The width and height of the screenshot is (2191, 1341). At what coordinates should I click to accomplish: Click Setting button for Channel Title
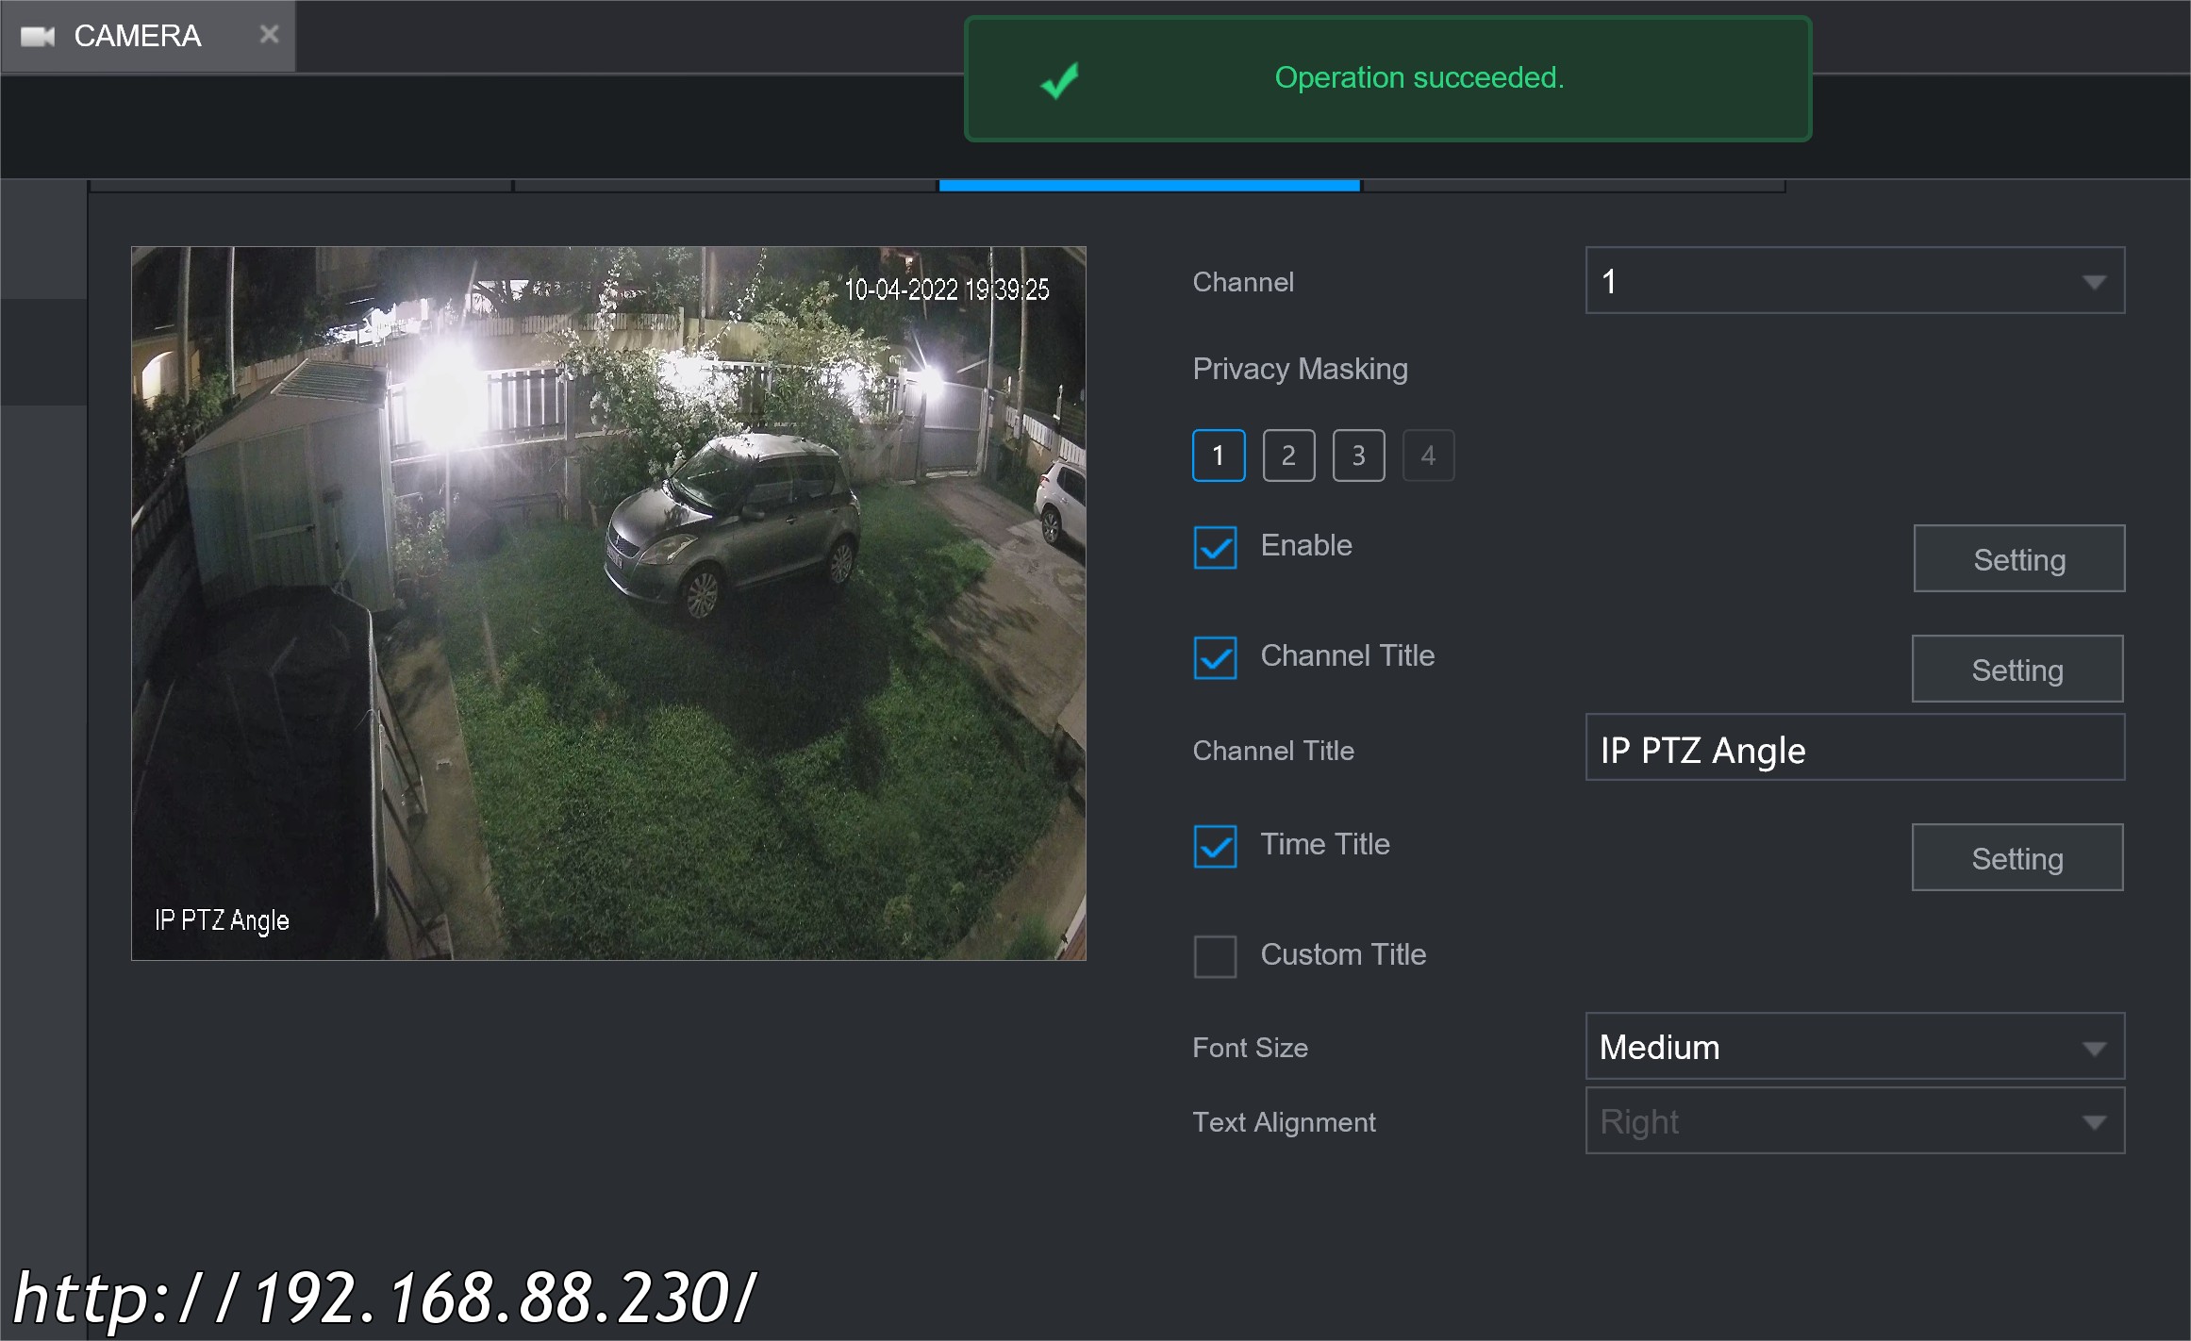click(2017, 670)
